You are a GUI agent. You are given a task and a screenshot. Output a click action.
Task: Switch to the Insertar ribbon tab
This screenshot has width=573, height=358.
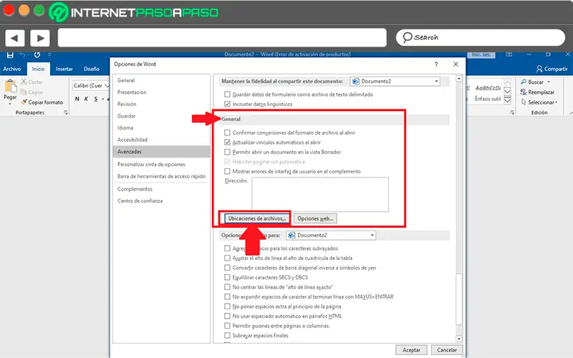[64, 69]
